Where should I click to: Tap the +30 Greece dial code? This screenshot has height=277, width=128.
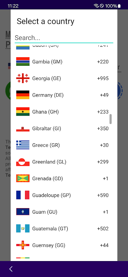coord(104,145)
